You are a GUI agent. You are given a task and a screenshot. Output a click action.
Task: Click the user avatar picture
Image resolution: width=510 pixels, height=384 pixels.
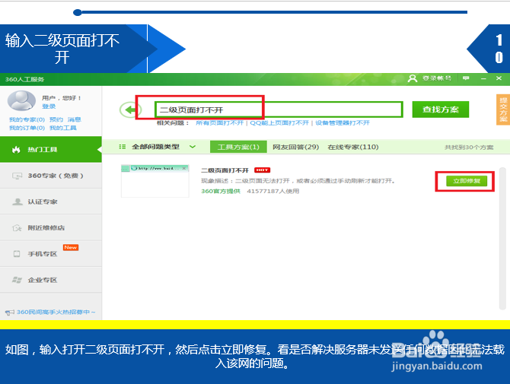coord(21,100)
